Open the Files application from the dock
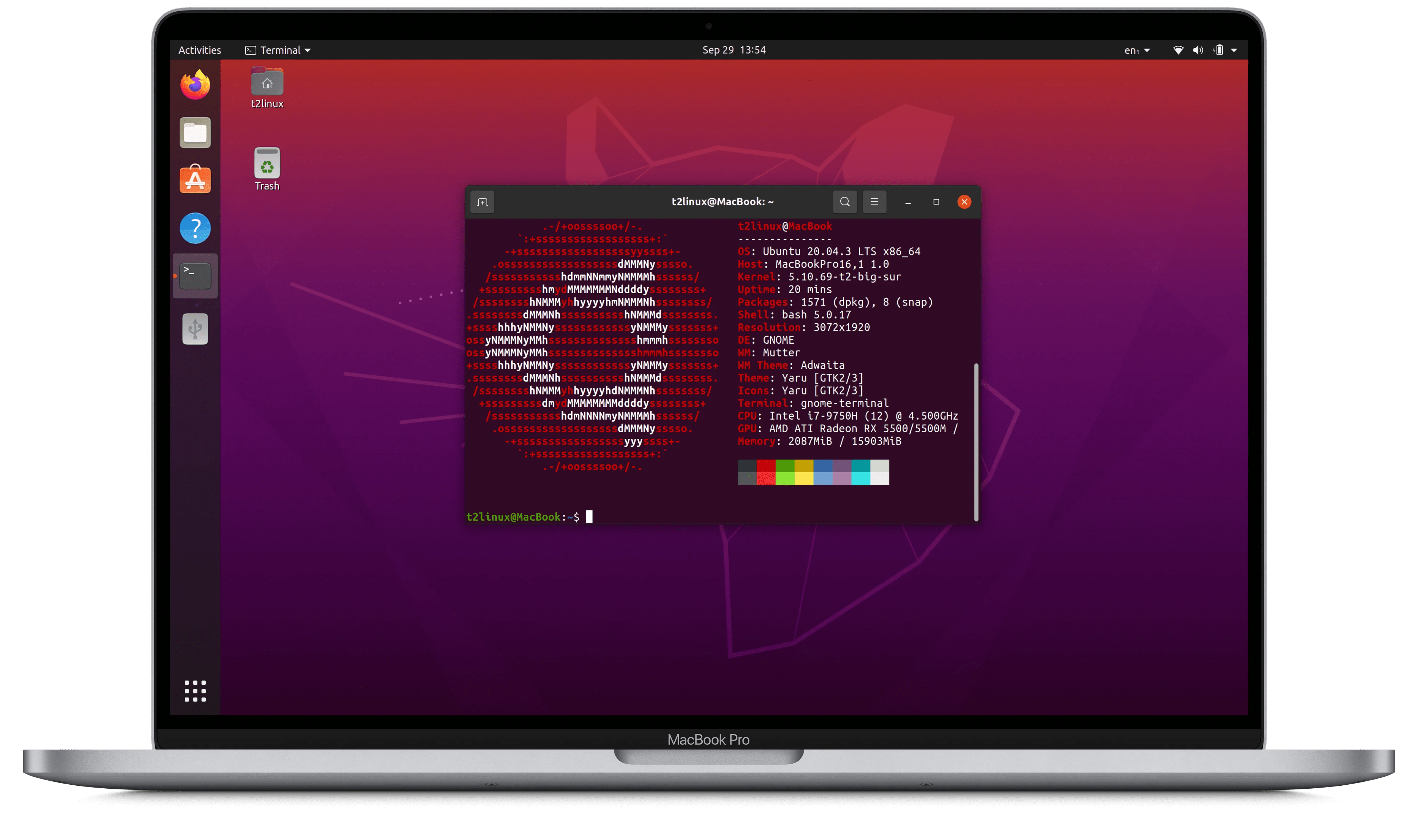The width and height of the screenshot is (1418, 821). point(195,132)
